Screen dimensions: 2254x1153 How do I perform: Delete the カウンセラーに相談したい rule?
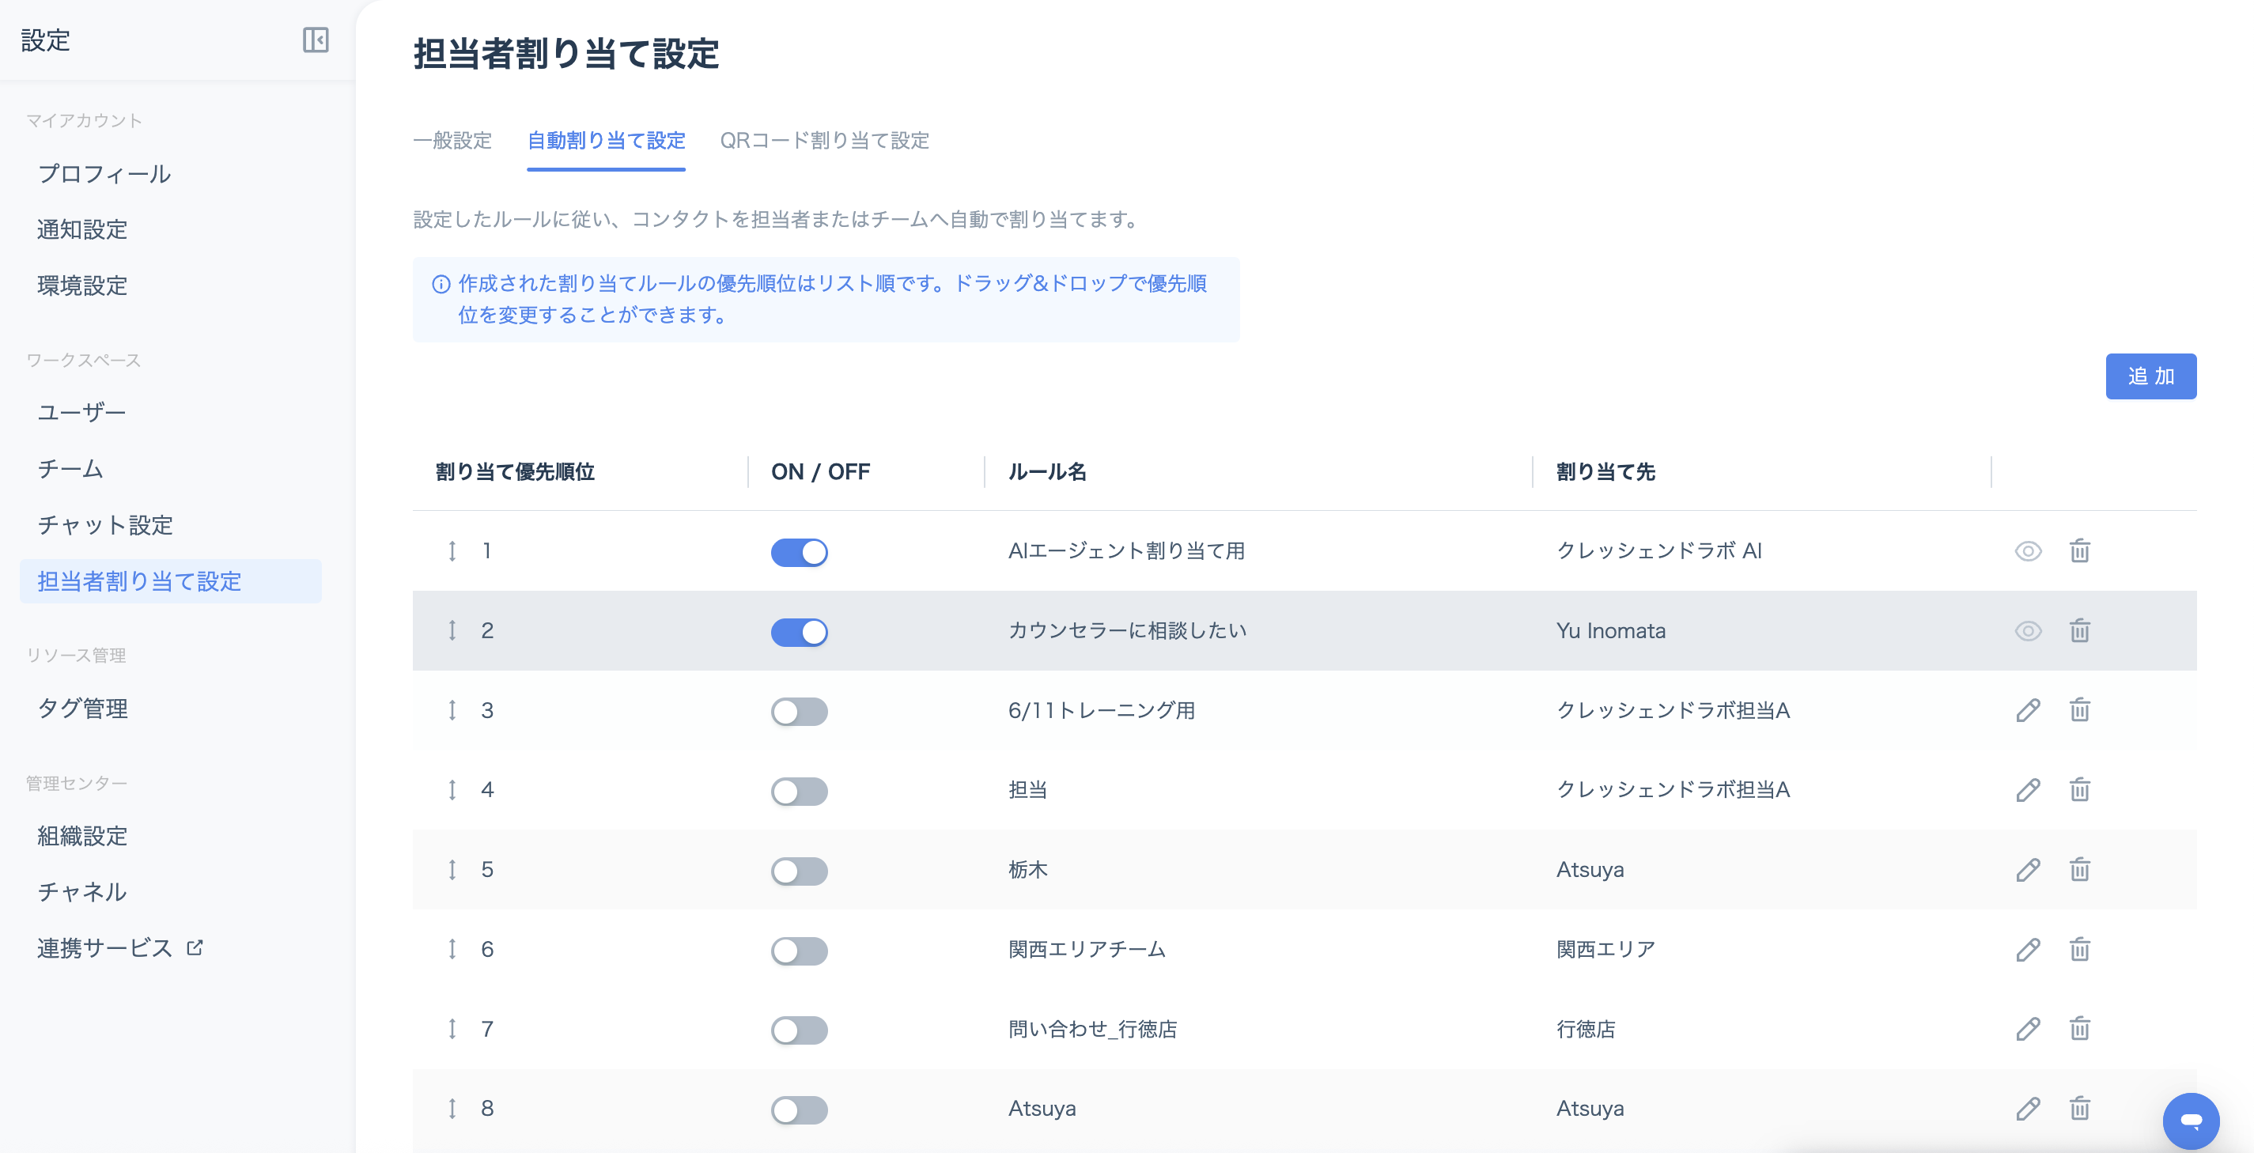click(x=2079, y=631)
